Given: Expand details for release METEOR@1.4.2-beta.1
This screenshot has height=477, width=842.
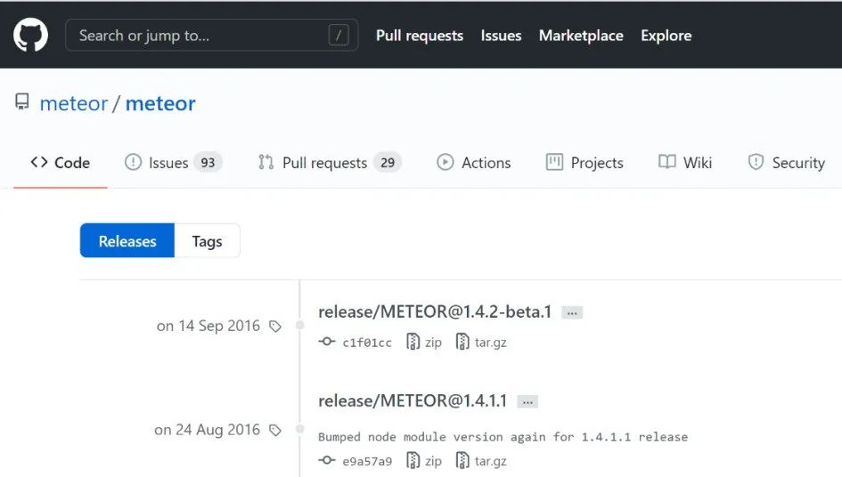Looking at the screenshot, I should click(x=572, y=312).
